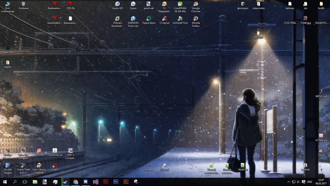Expand hidden system tray icons
This screenshot has height=186, width=330.
tap(288, 182)
